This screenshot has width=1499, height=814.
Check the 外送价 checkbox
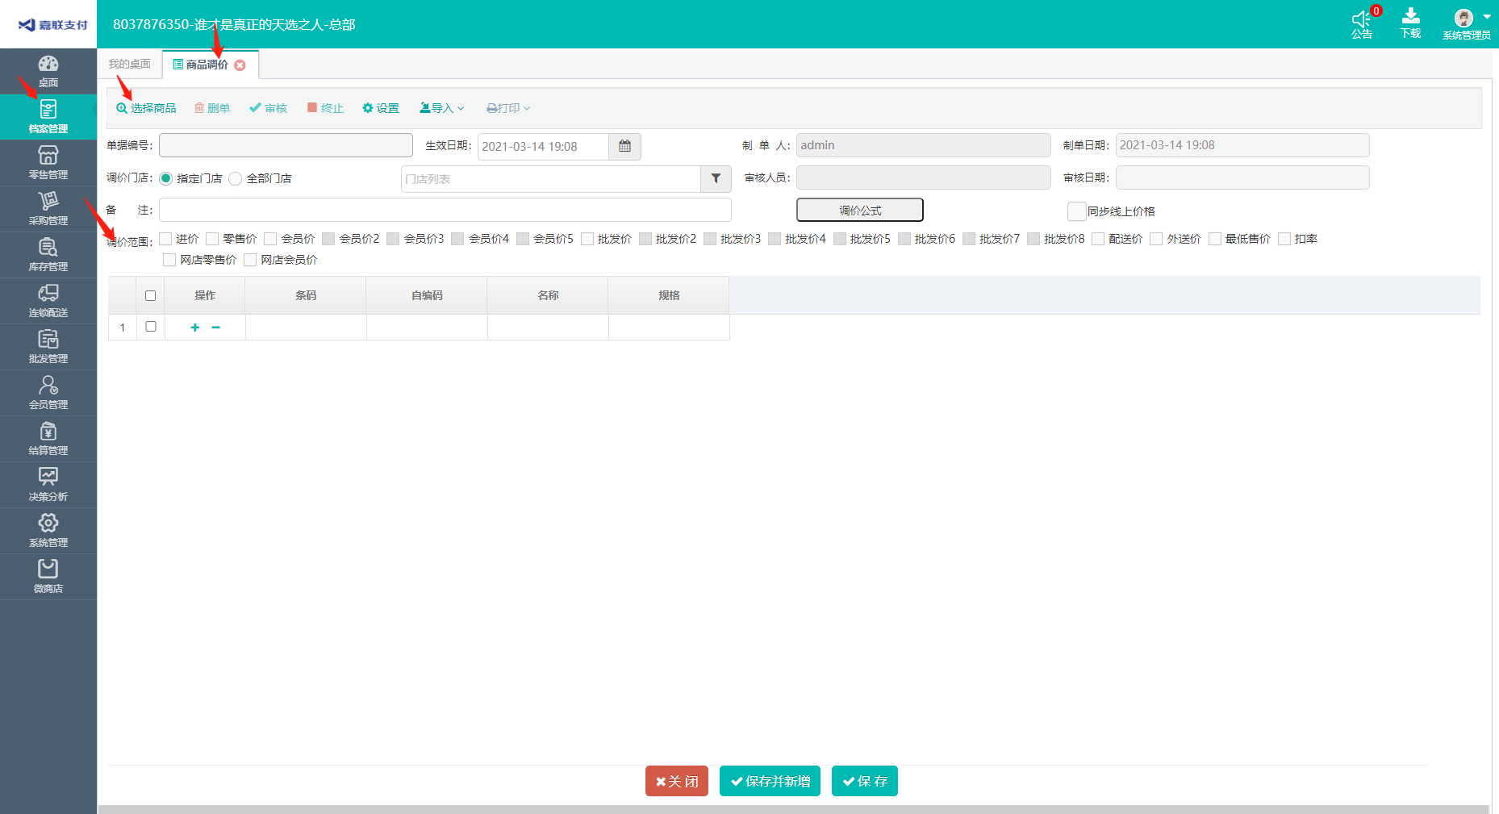point(1156,239)
